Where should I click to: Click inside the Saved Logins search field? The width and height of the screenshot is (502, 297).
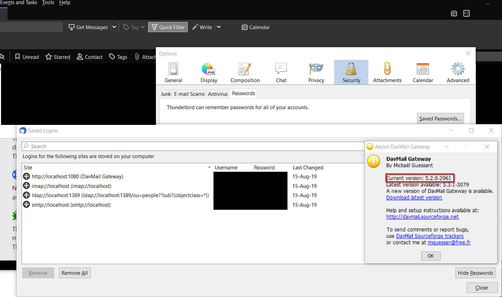(137, 146)
